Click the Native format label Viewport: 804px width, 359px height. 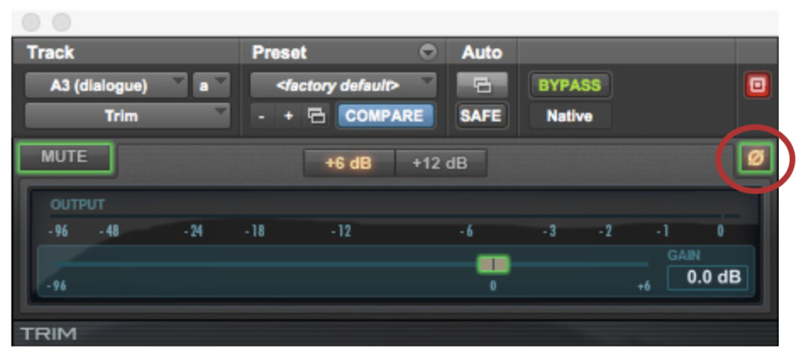coord(570,116)
